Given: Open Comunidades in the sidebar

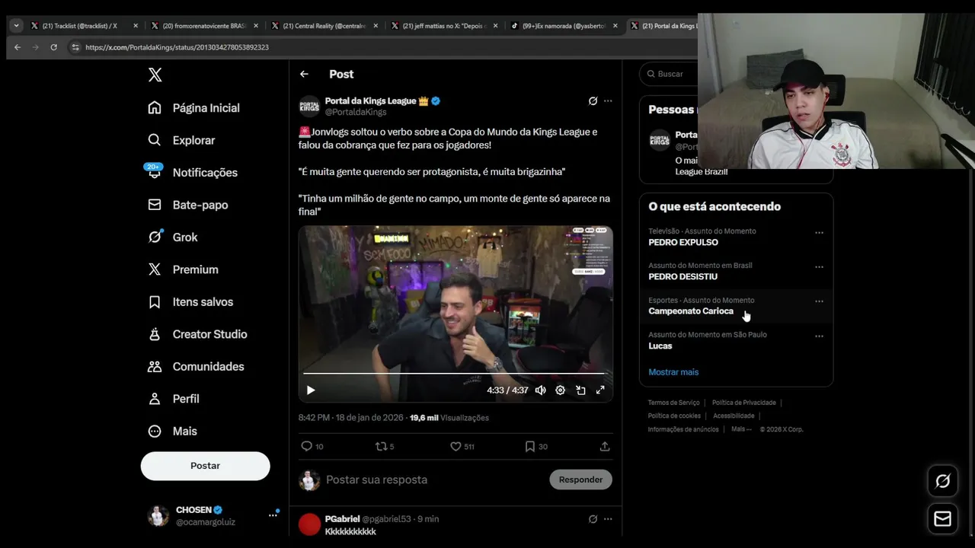Looking at the screenshot, I should 196,366.
